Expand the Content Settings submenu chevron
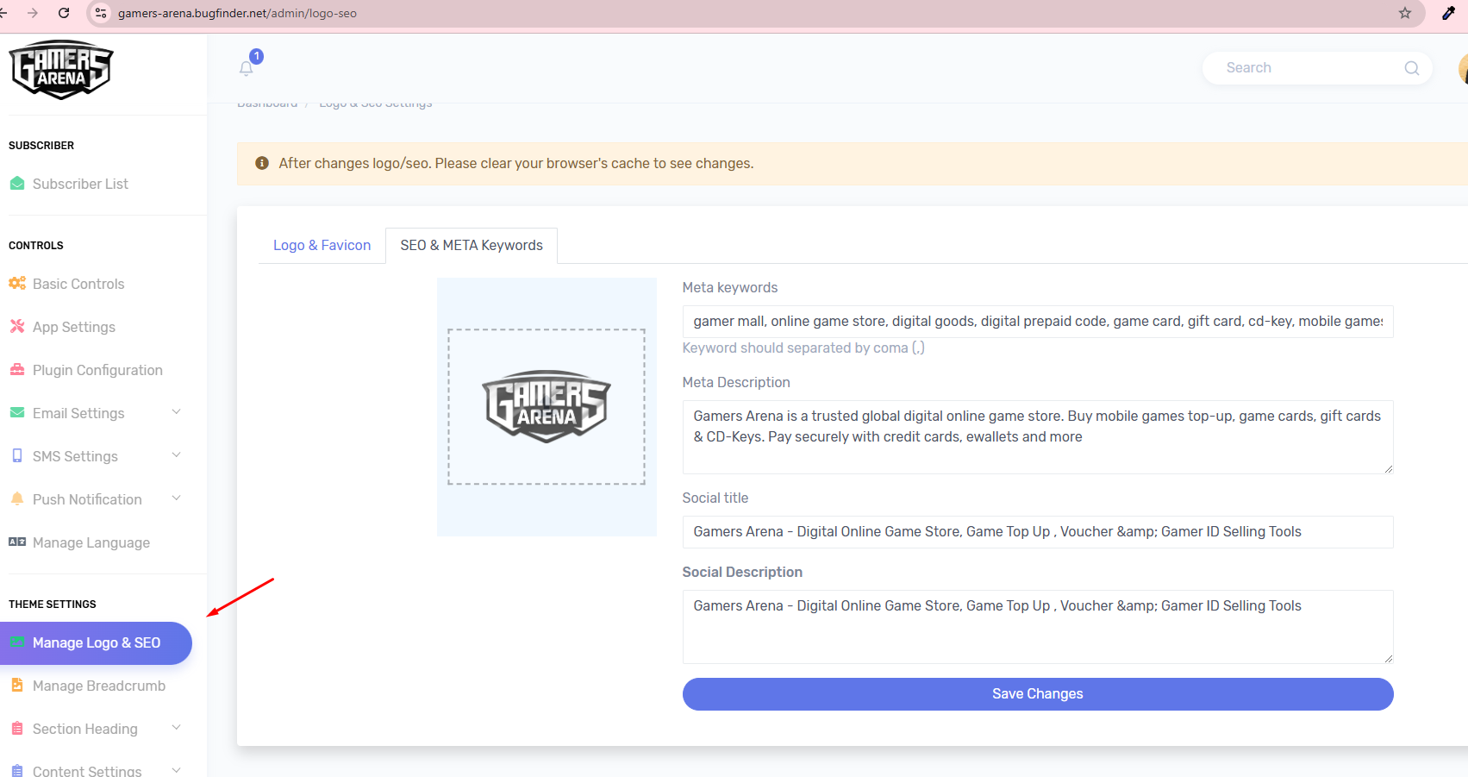Viewport: 1468px width, 777px height. [177, 770]
